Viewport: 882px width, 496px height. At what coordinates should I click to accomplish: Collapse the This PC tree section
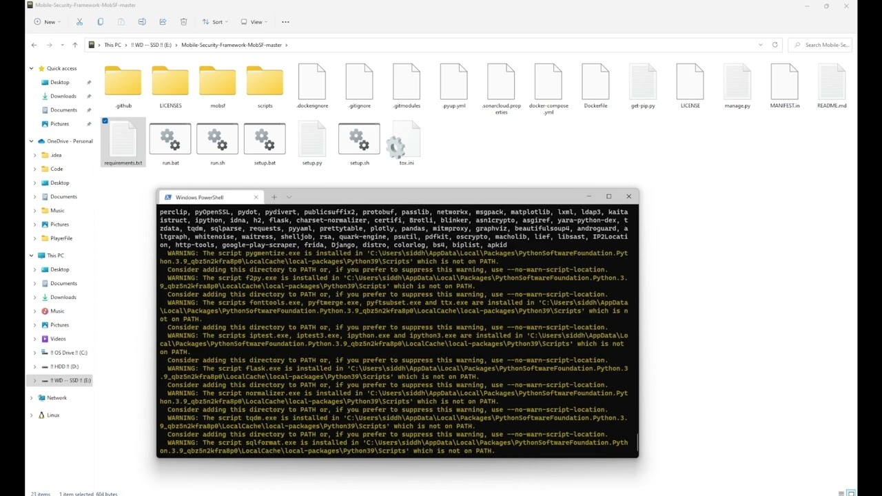point(31,256)
